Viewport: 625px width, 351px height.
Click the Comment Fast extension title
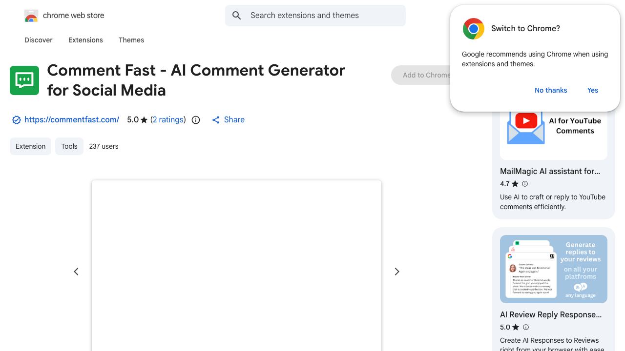point(196,80)
